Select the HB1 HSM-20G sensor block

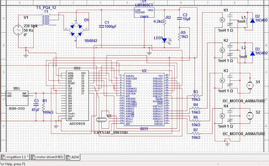click(17, 98)
